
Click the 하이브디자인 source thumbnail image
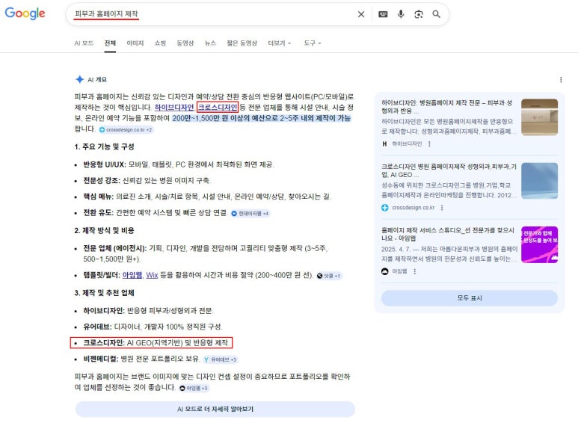pos(539,117)
